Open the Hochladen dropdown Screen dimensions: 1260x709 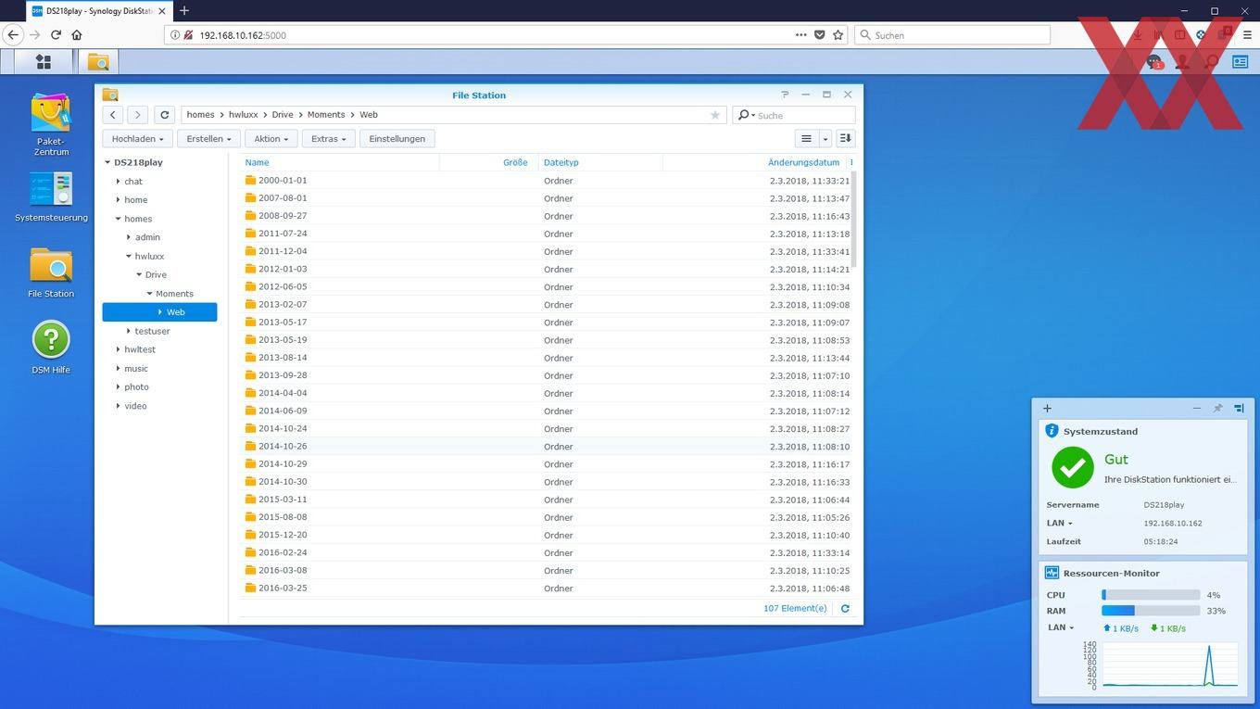137,139
